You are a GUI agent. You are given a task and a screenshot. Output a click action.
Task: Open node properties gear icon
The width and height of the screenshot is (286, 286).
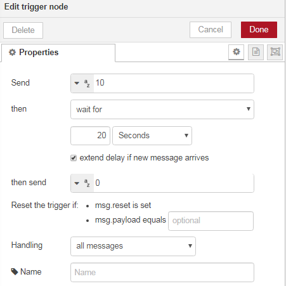pyautogui.click(x=236, y=52)
